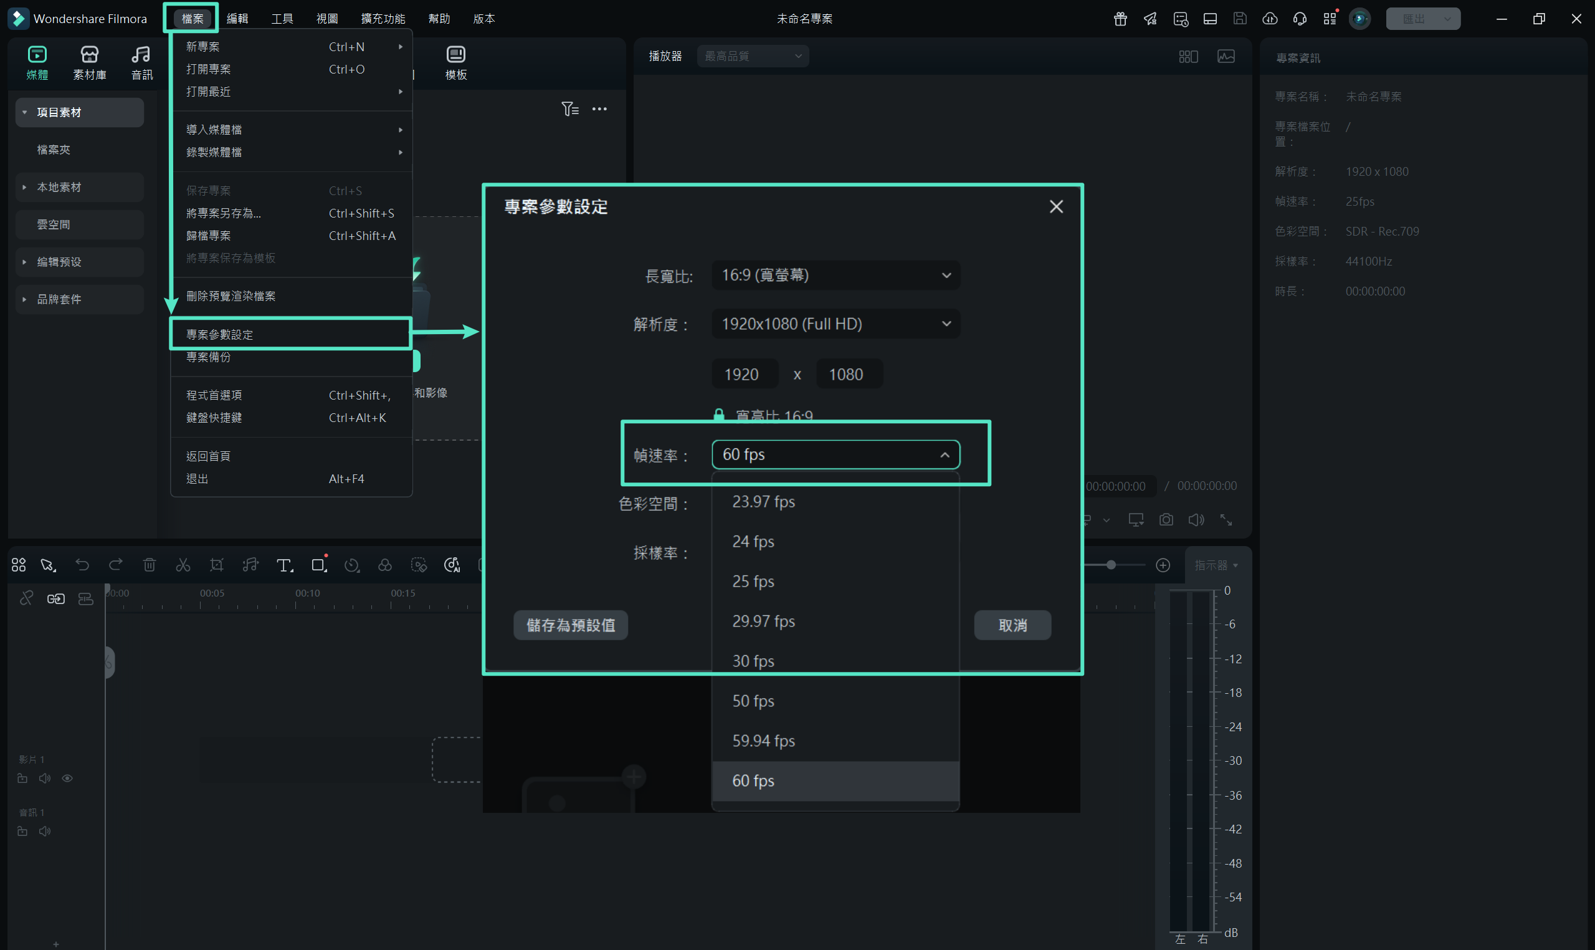Expand the brand kit tree item
Image resolution: width=1595 pixels, height=950 pixels.
pyautogui.click(x=24, y=300)
